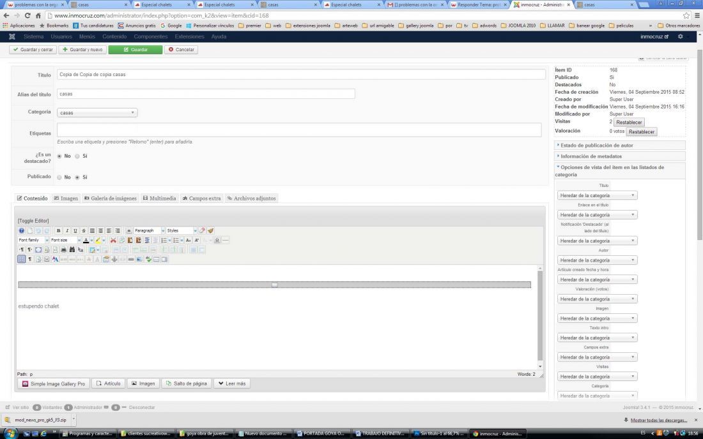703x439 pixels.
Task: Click the Leer más button
Action: [232, 383]
